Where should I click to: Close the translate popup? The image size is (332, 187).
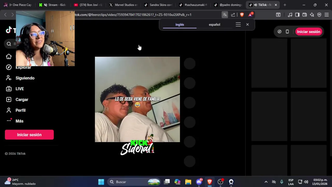247,25
